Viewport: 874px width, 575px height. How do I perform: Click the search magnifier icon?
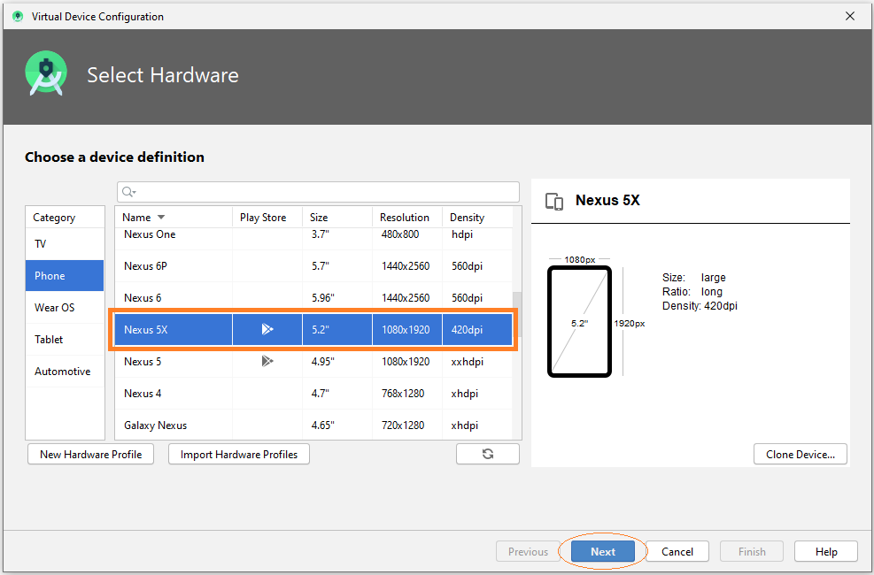point(128,192)
